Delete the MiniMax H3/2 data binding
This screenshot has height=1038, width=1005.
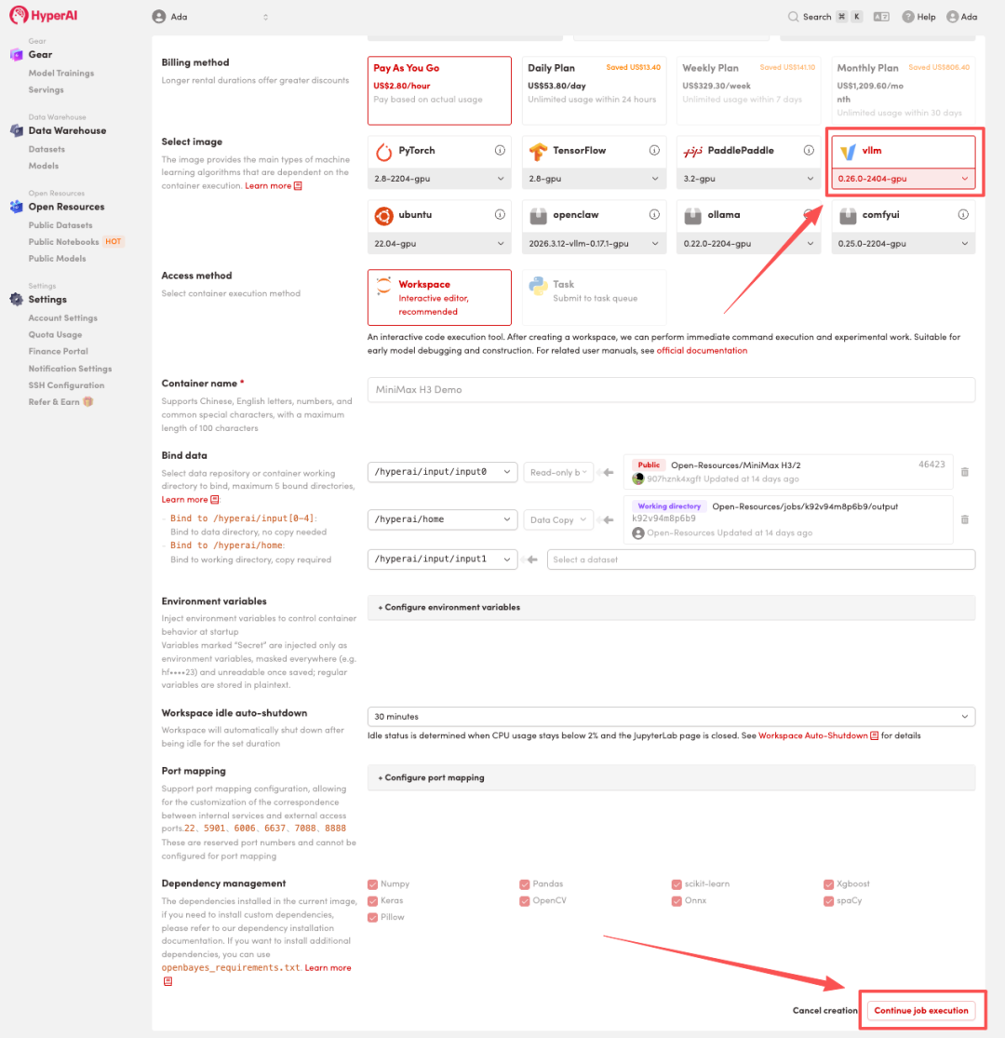coord(965,472)
